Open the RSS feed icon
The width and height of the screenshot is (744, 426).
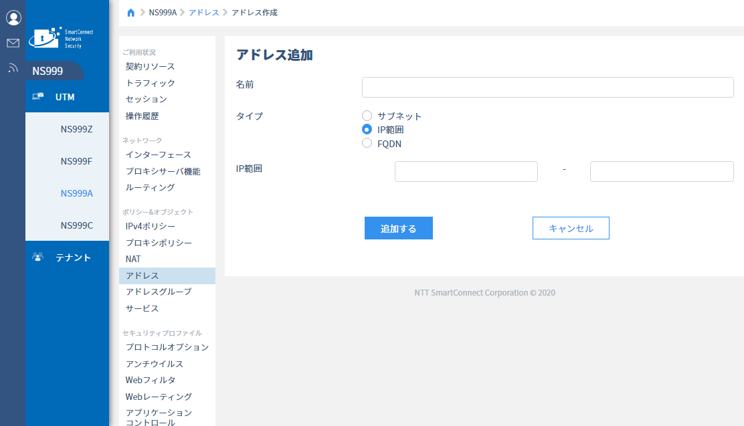tap(13, 68)
